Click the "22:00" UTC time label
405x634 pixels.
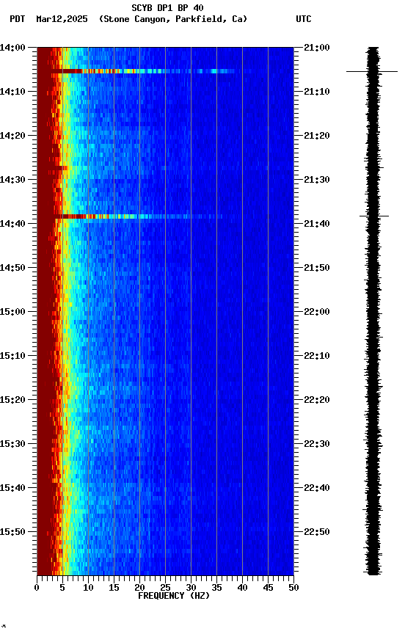[317, 312]
